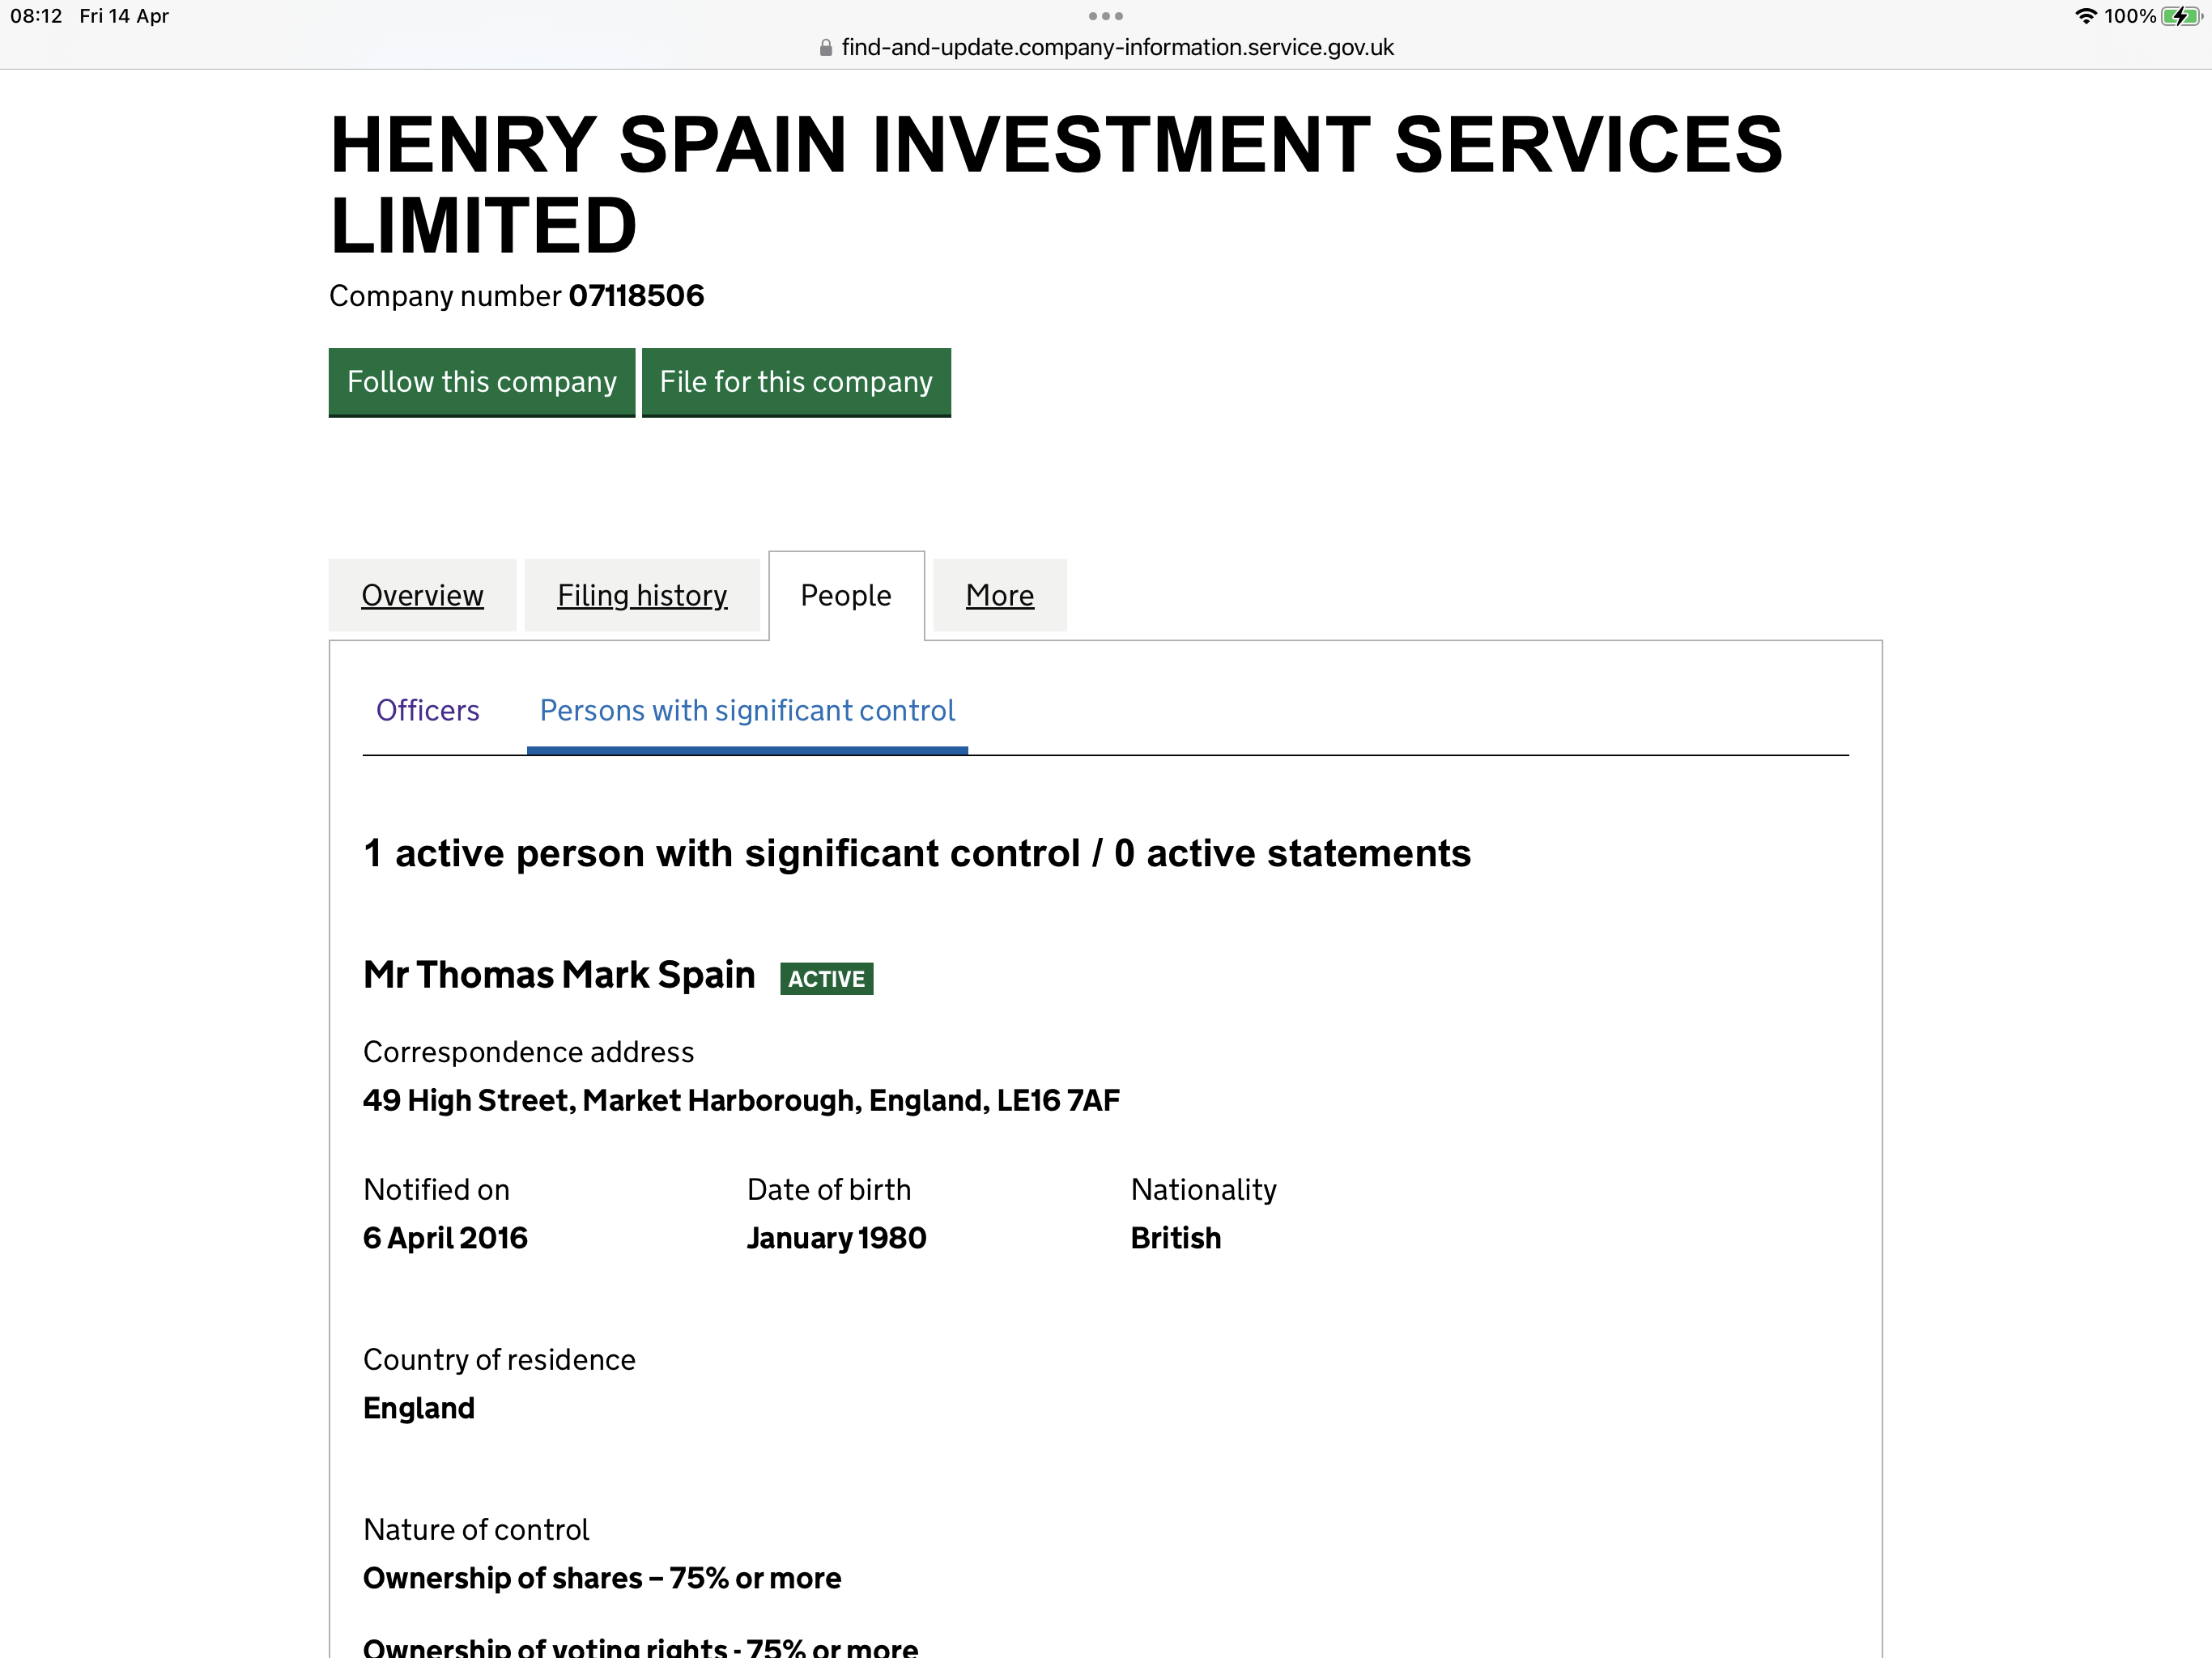Select Persons with significant control sub-tab

[747, 710]
